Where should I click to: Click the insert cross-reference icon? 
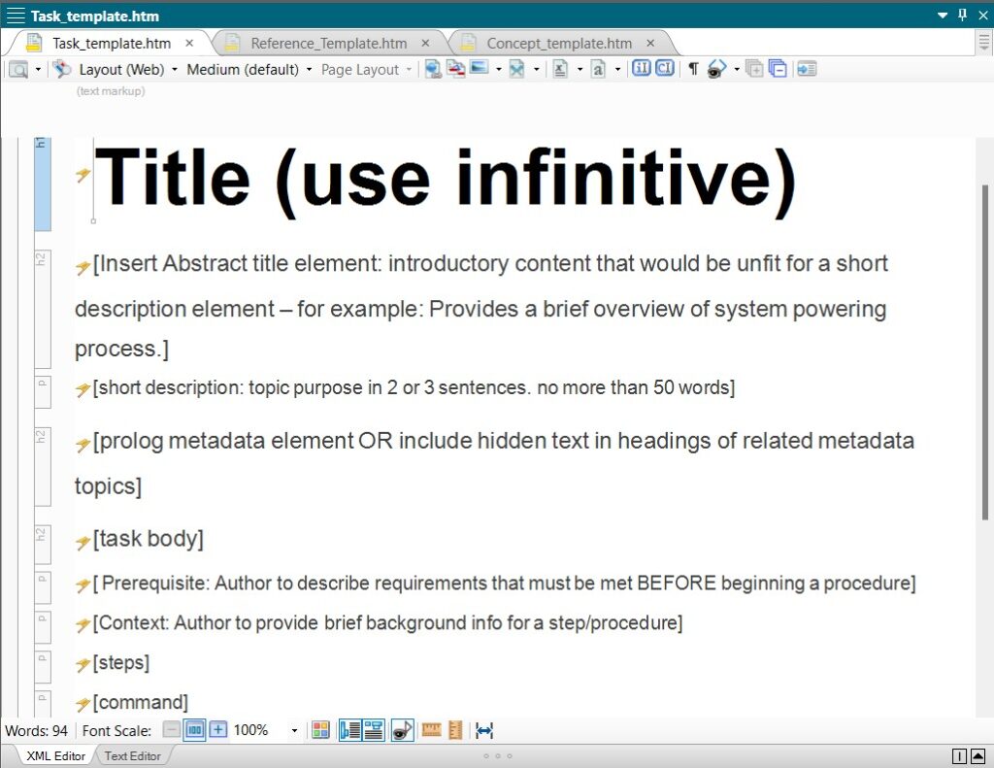455,69
